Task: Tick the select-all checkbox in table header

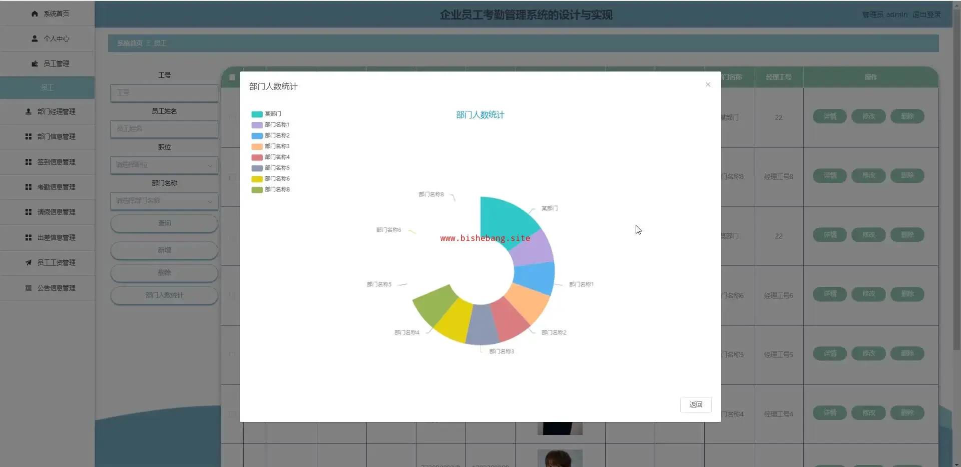Action: tap(232, 77)
